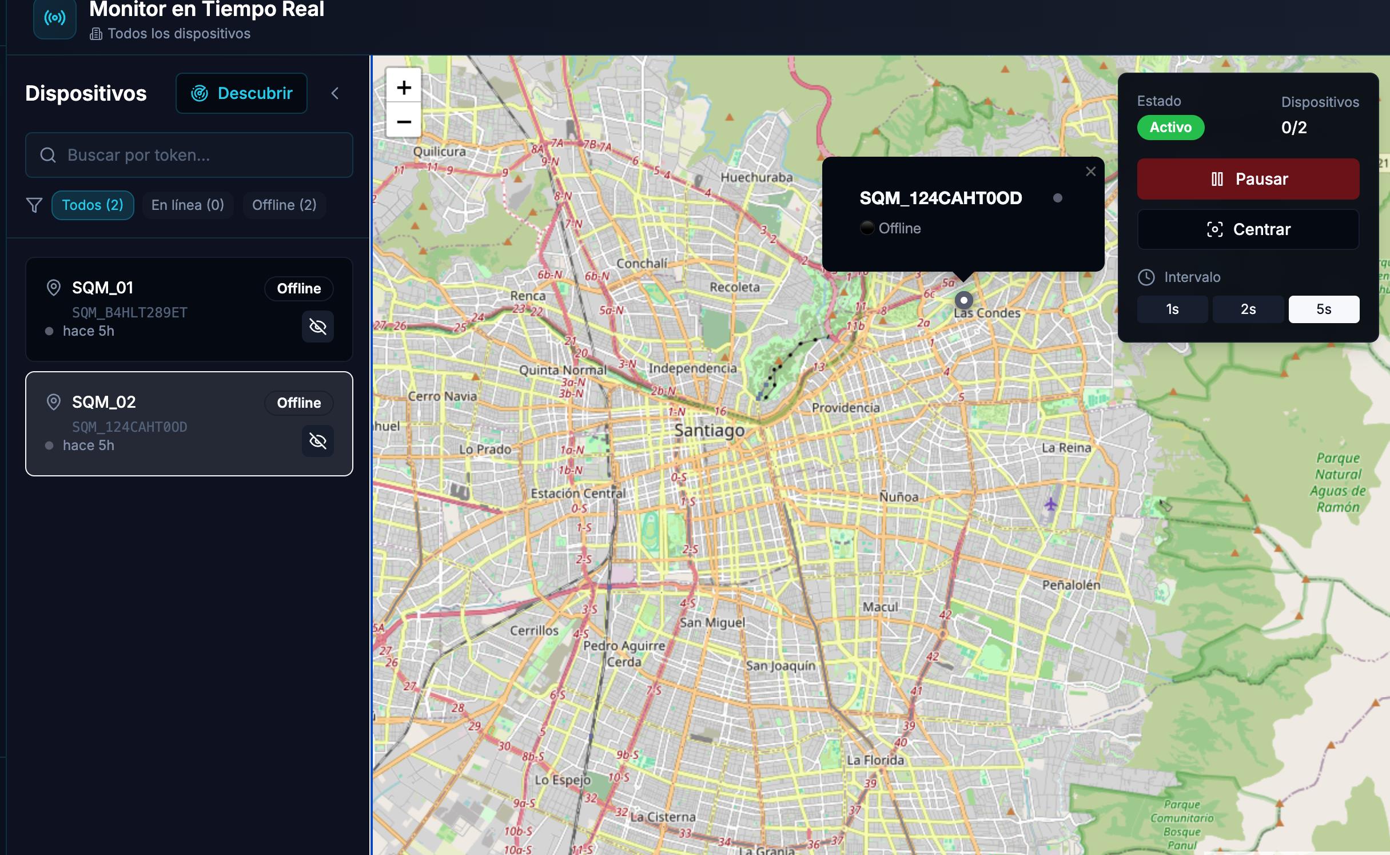Select the 5s interval option
1390x855 pixels.
coord(1323,309)
